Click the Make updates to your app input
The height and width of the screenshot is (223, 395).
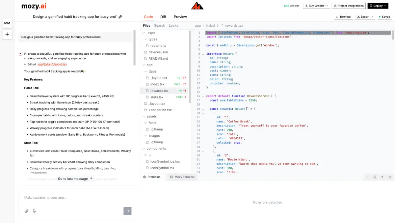[72, 198]
